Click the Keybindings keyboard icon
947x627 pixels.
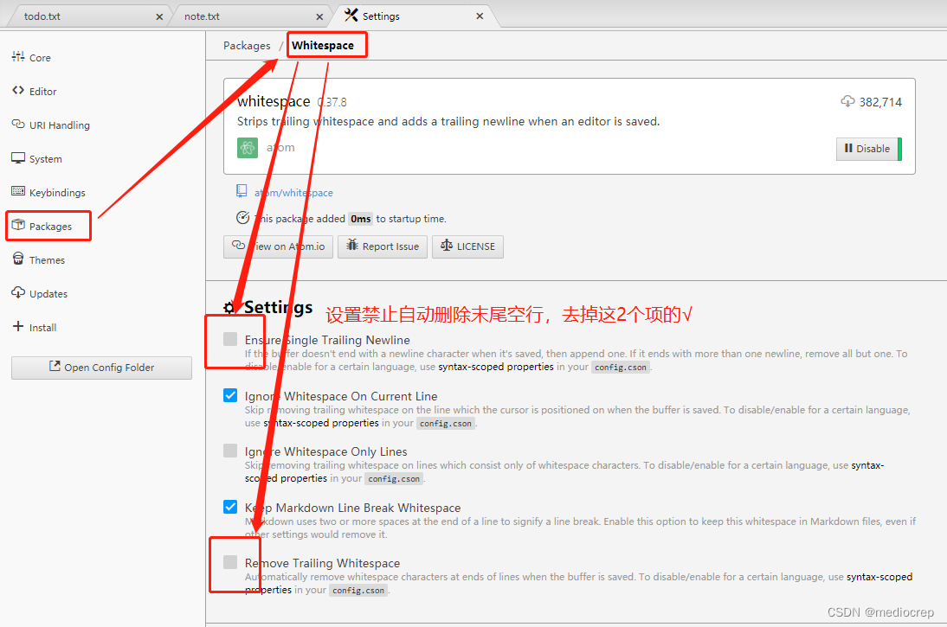(18, 192)
